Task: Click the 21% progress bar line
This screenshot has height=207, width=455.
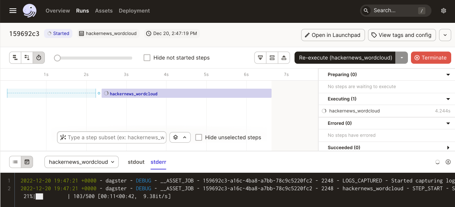Action: tap(97, 196)
